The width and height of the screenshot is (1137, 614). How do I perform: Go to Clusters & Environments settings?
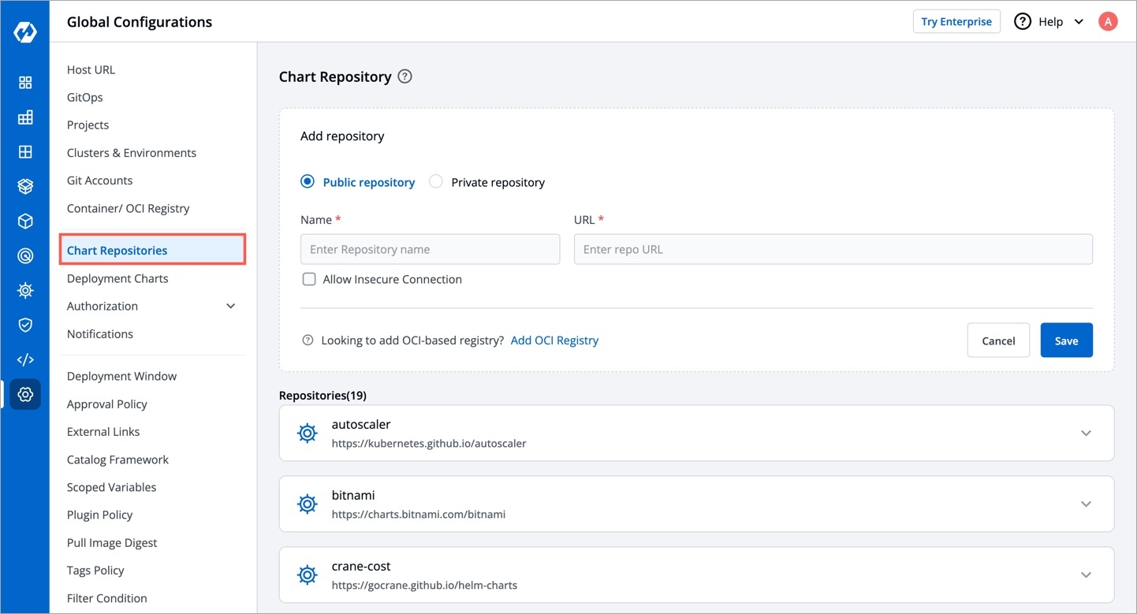[x=132, y=153]
